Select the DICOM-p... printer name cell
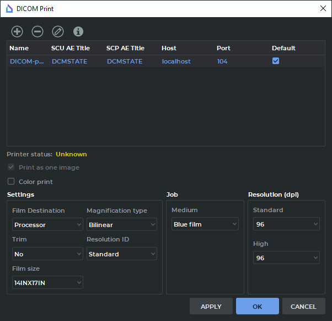332x321 pixels. [x=27, y=61]
